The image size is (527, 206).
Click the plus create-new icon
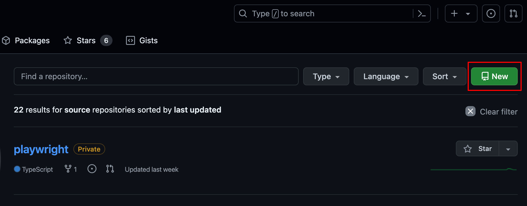click(x=454, y=13)
